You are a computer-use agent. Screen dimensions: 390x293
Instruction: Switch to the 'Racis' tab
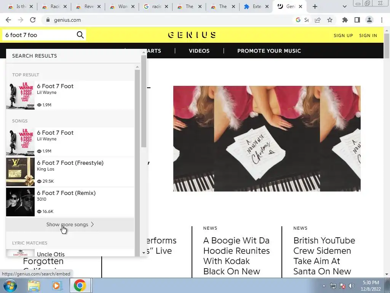(54, 6)
